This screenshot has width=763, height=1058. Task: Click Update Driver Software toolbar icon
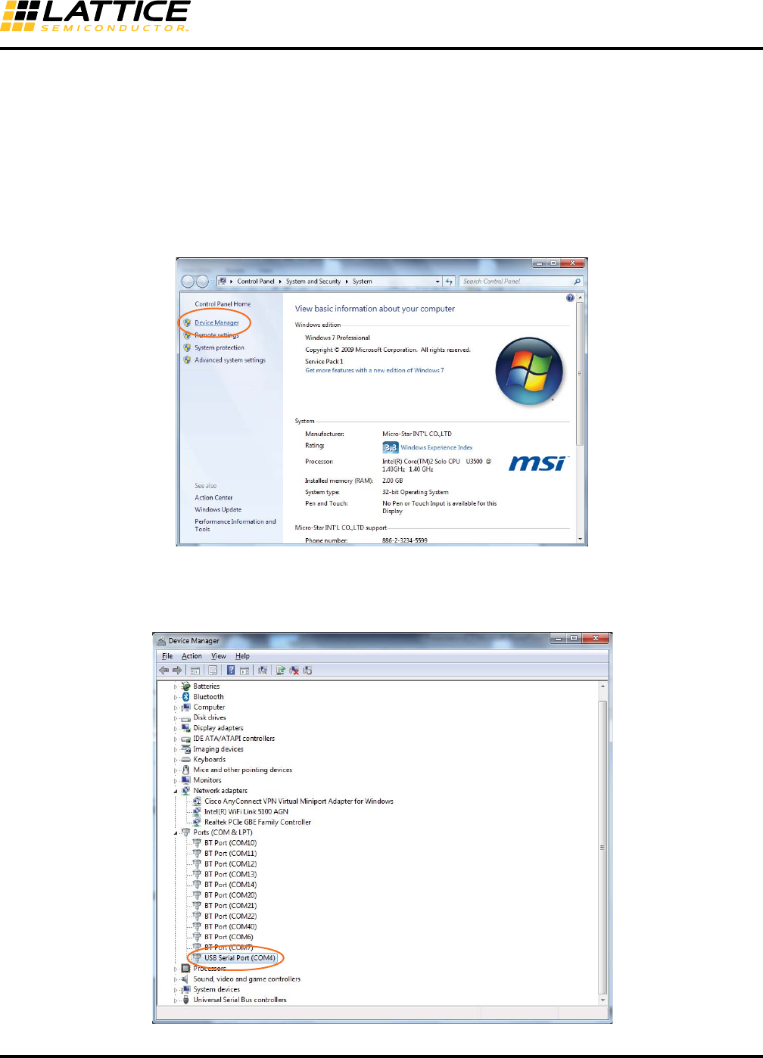pyautogui.click(x=281, y=671)
